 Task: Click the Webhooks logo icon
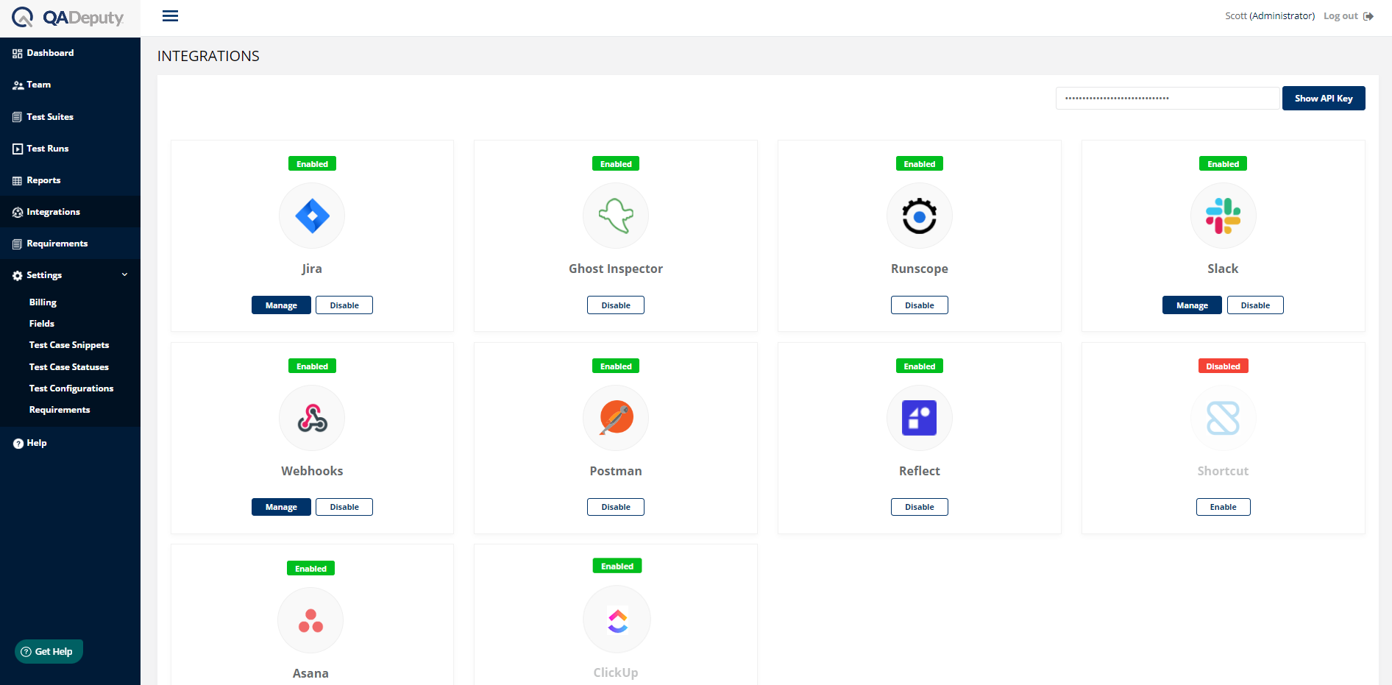click(312, 418)
